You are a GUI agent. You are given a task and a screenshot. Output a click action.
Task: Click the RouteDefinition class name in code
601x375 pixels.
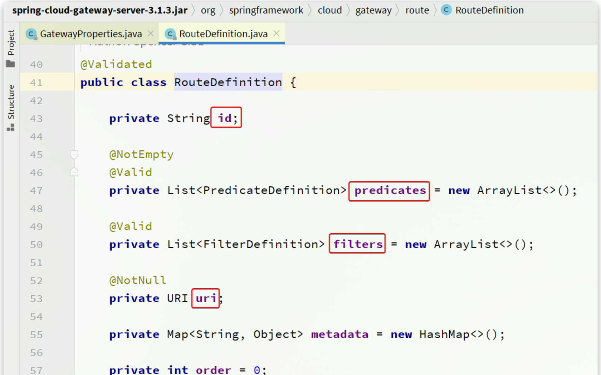click(228, 82)
